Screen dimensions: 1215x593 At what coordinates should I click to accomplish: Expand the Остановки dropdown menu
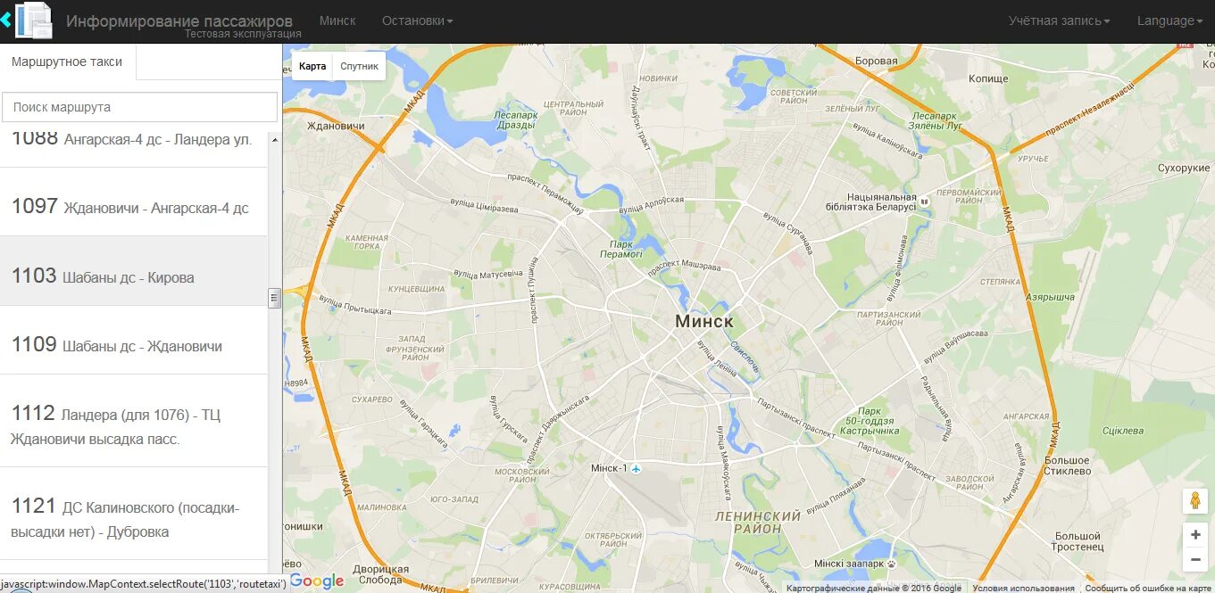[418, 21]
